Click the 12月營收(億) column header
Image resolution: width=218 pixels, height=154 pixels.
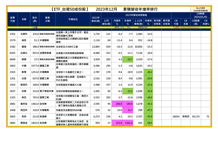[106, 22]
